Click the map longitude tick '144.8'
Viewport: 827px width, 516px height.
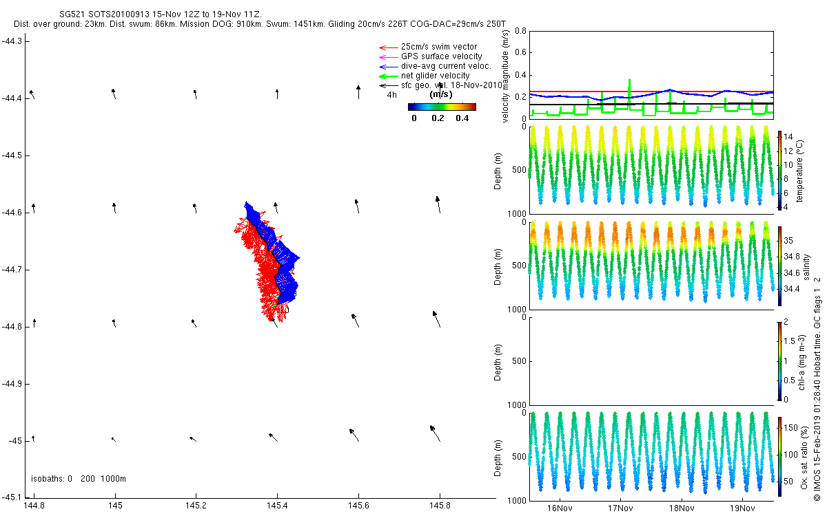tap(34, 506)
